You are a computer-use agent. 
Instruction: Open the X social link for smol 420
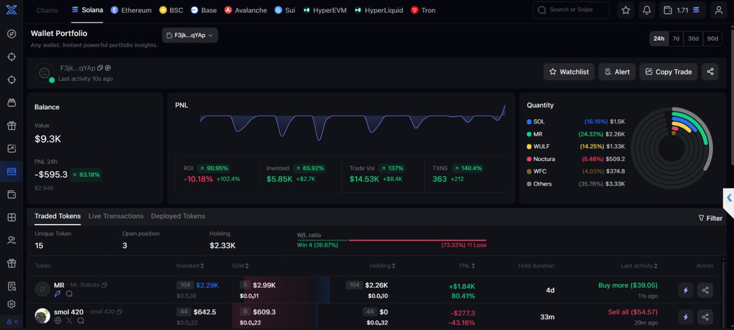[x=69, y=320]
